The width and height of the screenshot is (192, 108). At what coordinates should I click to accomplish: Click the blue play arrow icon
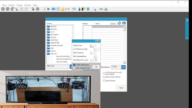pos(49,9)
